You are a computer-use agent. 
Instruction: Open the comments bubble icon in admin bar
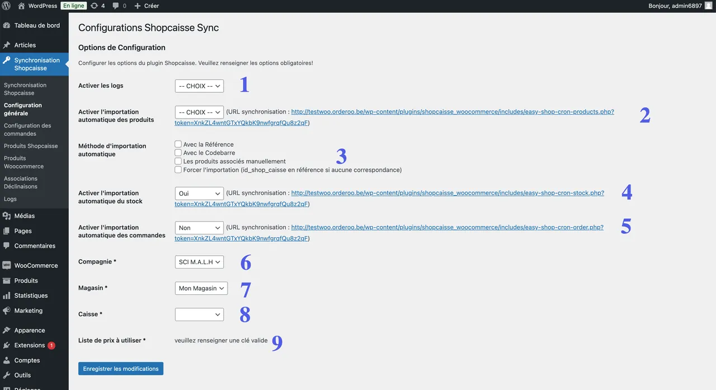coord(116,6)
